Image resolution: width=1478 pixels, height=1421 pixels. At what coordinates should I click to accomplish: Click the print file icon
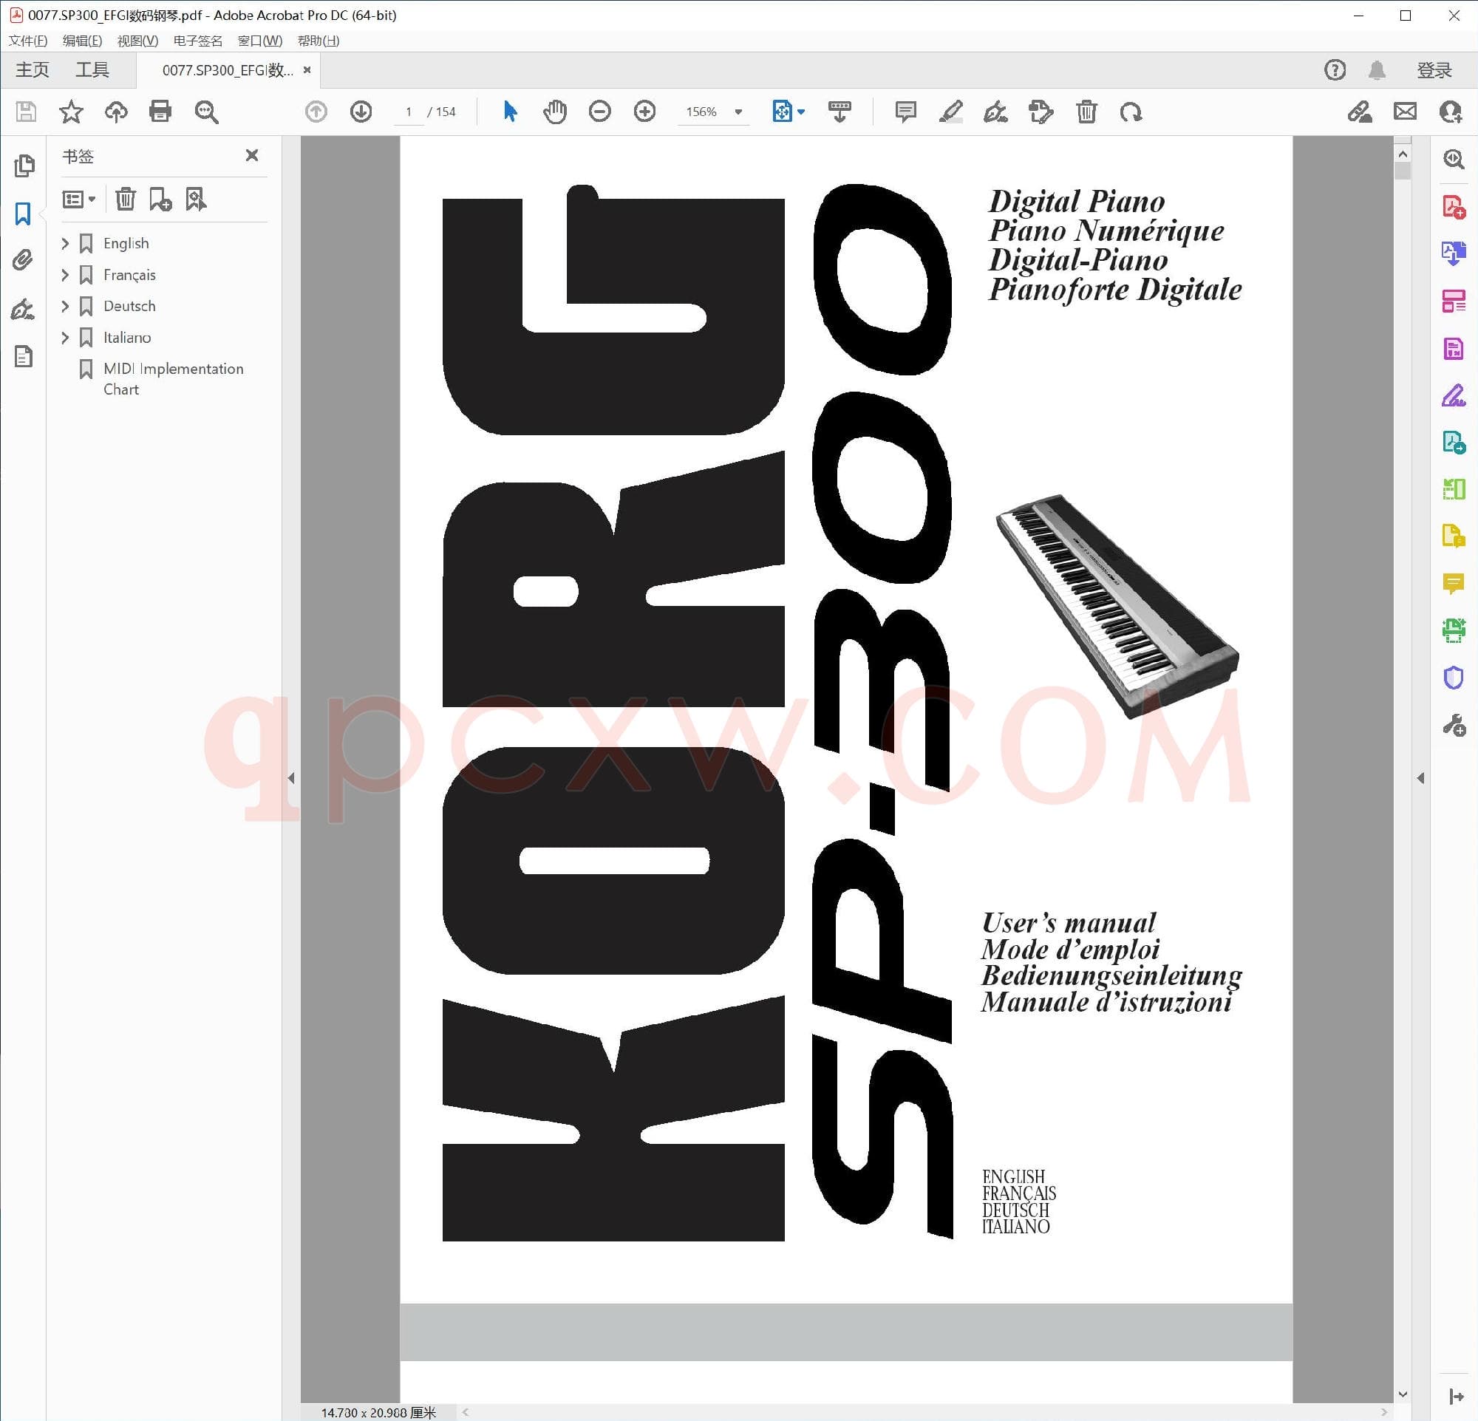160,112
